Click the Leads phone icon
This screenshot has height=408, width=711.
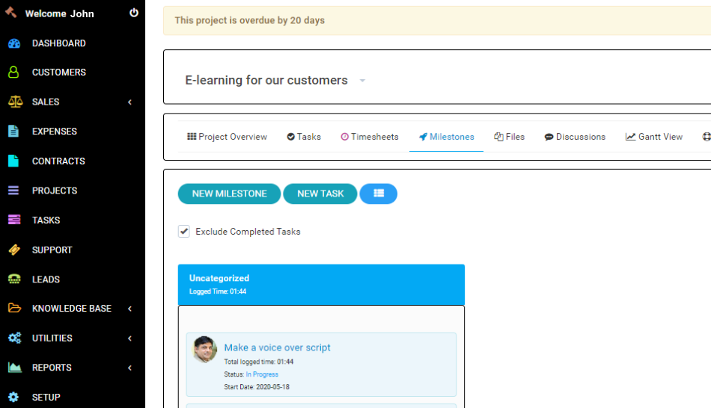pyautogui.click(x=13, y=279)
